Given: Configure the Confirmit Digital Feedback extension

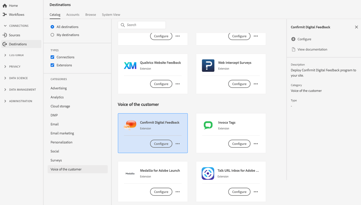Looking at the screenshot, I should click(x=161, y=143).
